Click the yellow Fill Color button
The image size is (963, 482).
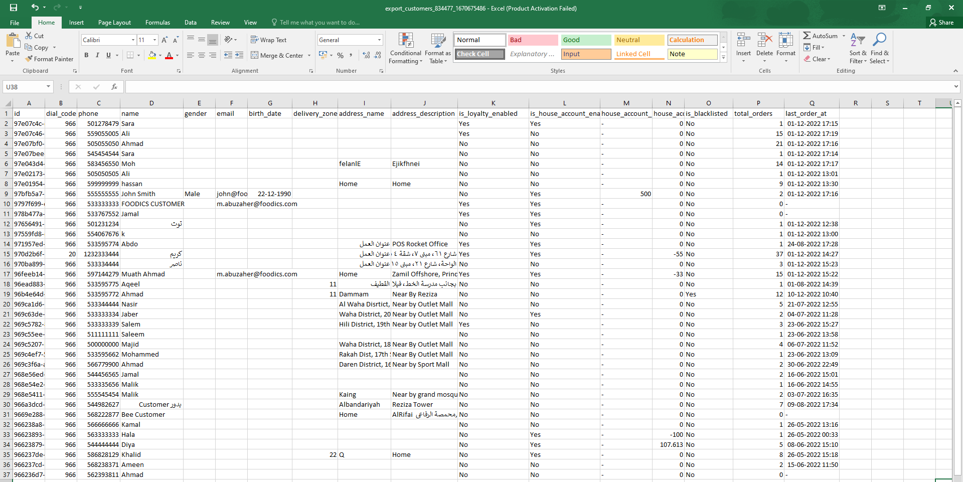click(x=152, y=55)
